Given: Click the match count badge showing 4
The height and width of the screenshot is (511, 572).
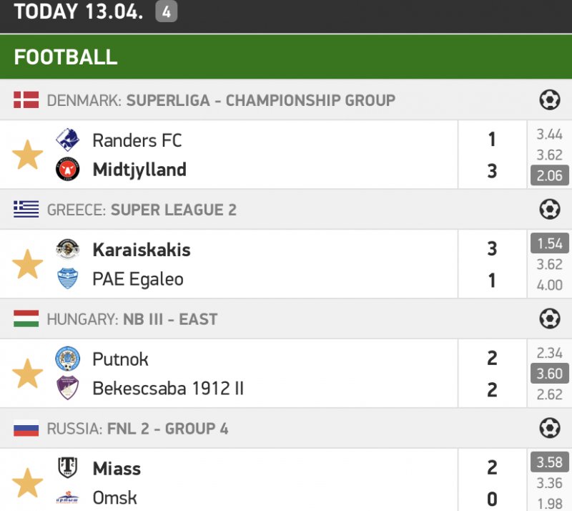Looking at the screenshot, I should click(x=166, y=12).
